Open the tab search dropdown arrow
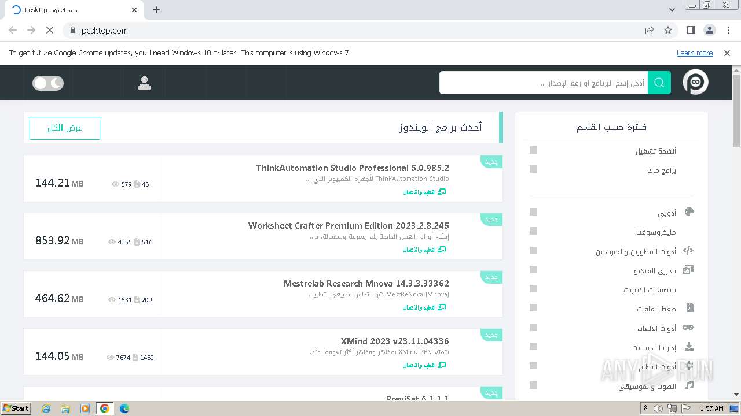The width and height of the screenshot is (741, 416). [672, 10]
